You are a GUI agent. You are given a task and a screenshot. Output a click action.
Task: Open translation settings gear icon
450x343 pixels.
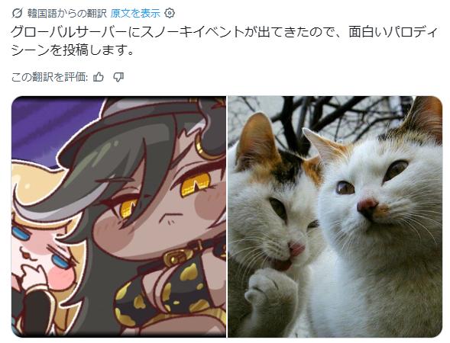pos(170,13)
